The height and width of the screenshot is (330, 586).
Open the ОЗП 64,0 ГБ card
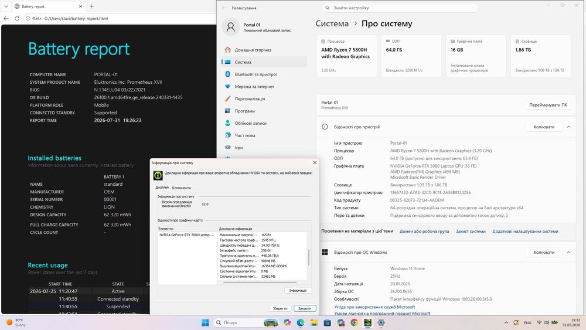click(x=411, y=56)
